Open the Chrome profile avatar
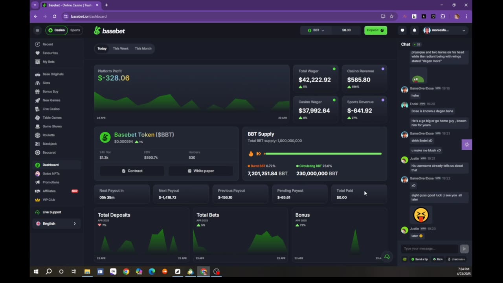503x283 pixels. [x=456, y=17]
